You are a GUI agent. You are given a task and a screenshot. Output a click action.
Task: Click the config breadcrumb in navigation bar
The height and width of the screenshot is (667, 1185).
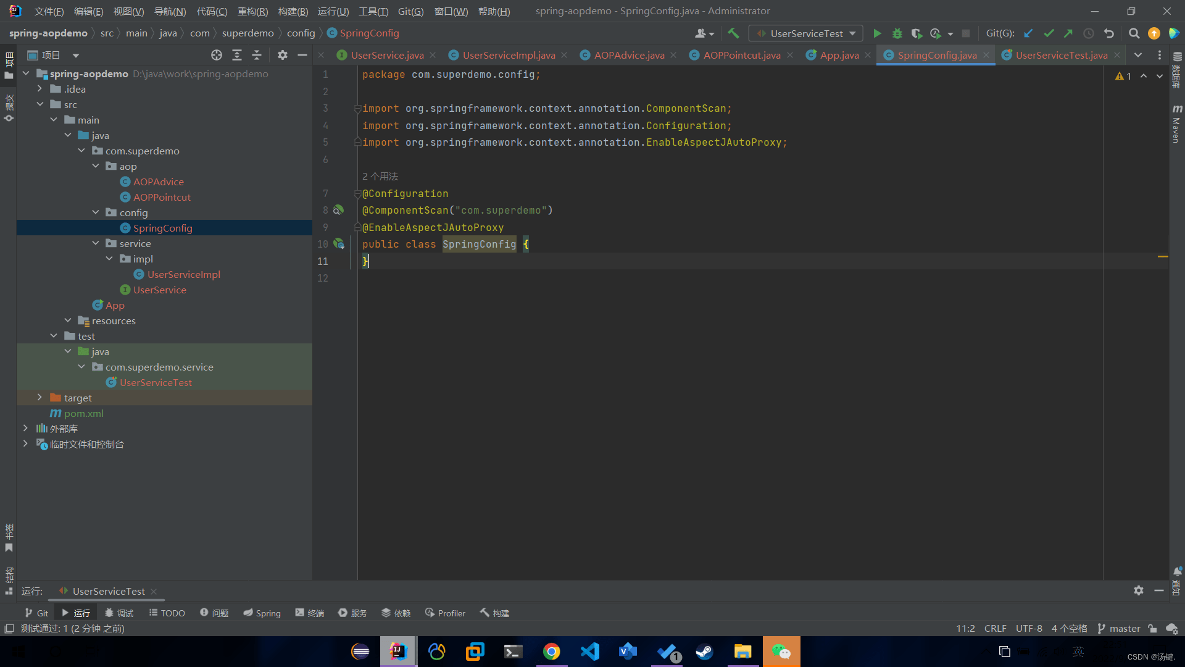click(301, 33)
